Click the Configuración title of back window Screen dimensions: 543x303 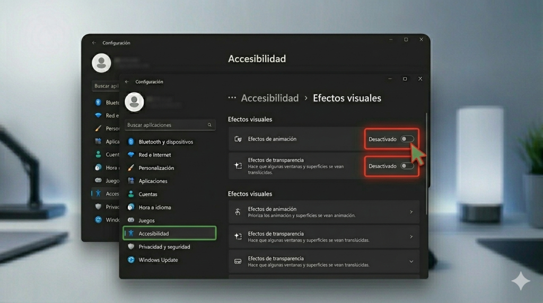[x=116, y=43]
